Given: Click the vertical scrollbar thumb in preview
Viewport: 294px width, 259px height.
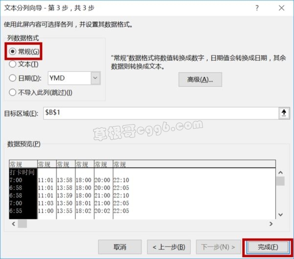Looking at the screenshot, I should (280, 181).
